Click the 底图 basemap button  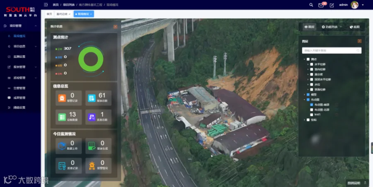pyautogui.click(x=355, y=27)
